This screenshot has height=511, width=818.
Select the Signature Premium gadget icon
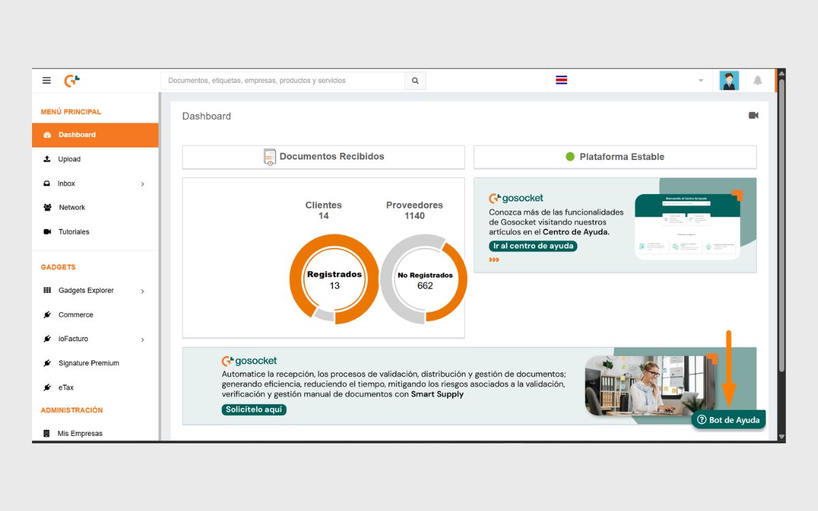point(47,363)
